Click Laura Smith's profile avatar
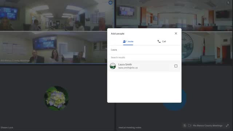 coord(113,66)
